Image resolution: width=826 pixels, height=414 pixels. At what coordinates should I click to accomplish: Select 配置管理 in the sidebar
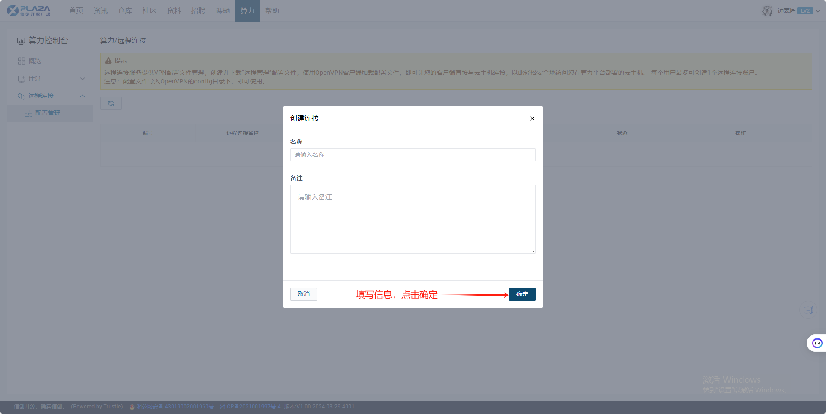pos(48,113)
